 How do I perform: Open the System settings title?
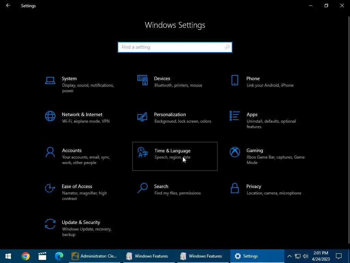69,78
